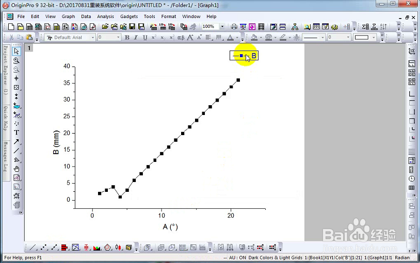Open the fill color dropdown arrow
Viewport: 420px width, 263px height.
click(x=261, y=38)
